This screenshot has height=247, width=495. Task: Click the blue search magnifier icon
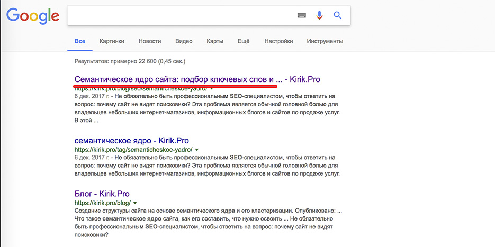click(x=337, y=15)
